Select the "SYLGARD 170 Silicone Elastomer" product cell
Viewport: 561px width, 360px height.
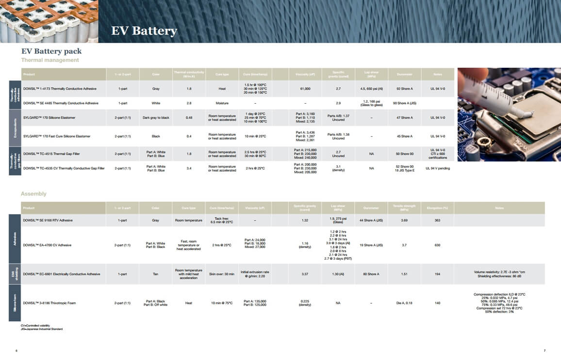pos(49,118)
